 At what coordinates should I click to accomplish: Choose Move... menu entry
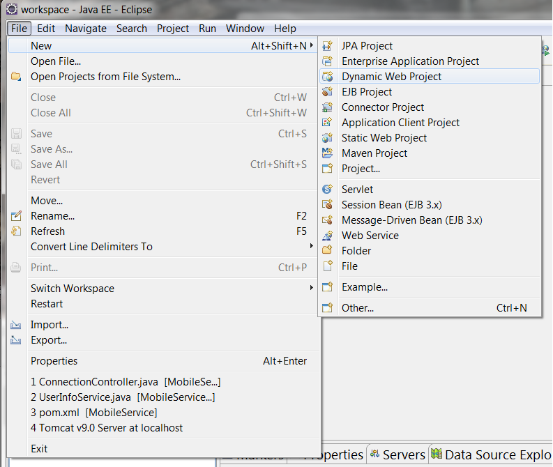click(163, 201)
